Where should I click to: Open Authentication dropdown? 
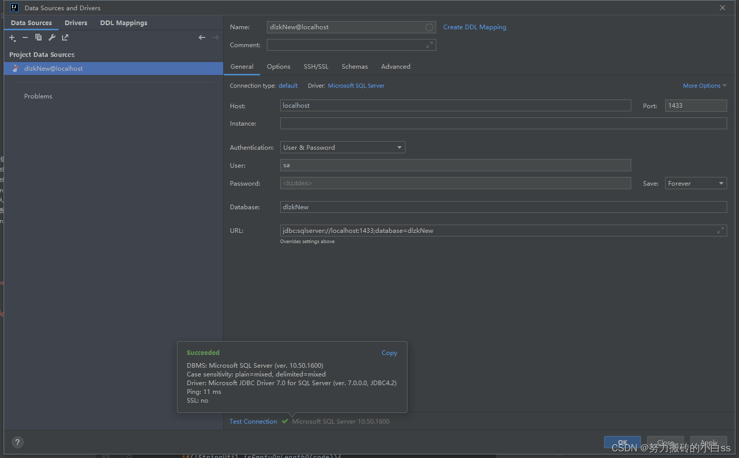point(343,148)
